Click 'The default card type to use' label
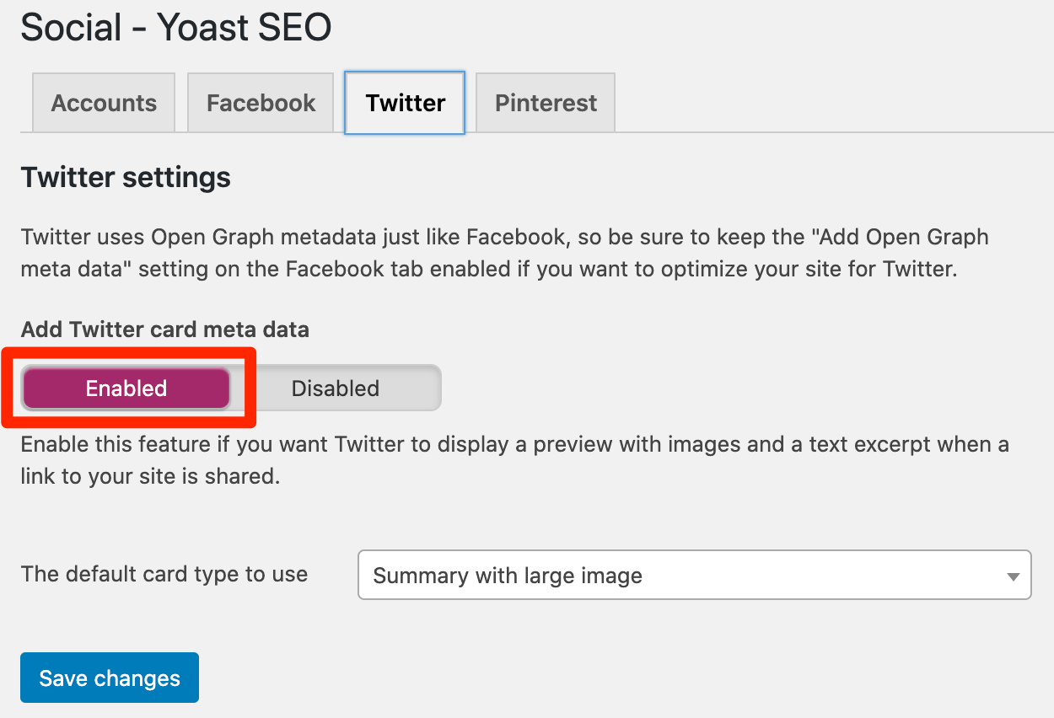 (163, 574)
